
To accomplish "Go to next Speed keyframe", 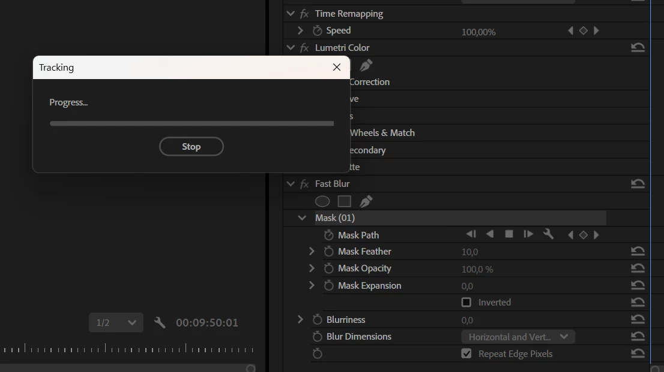I will (596, 31).
